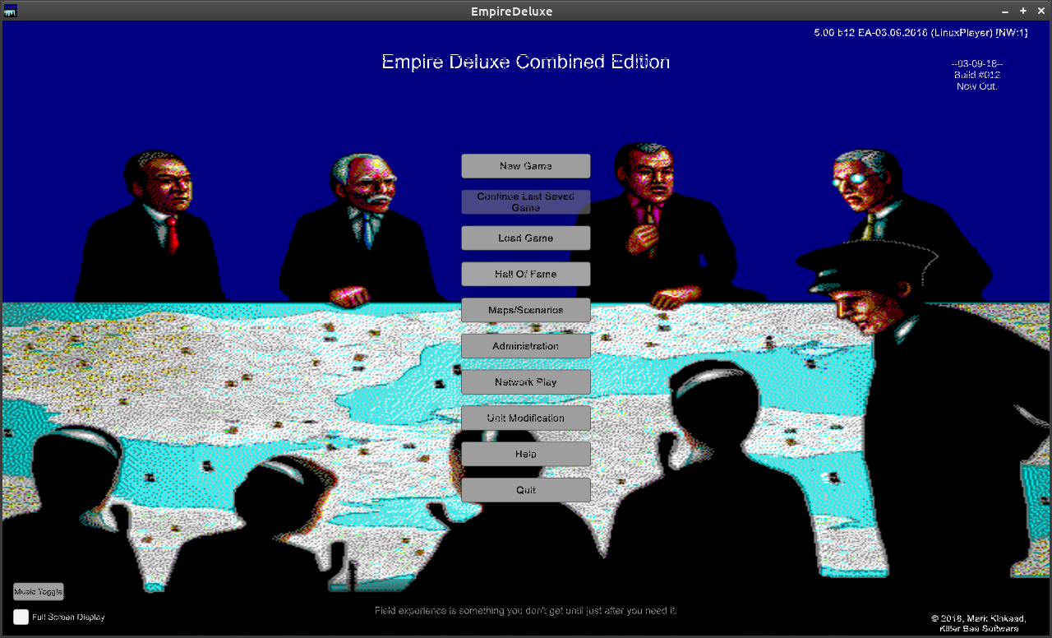Open the Help screen
The image size is (1052, 638).
point(526,454)
